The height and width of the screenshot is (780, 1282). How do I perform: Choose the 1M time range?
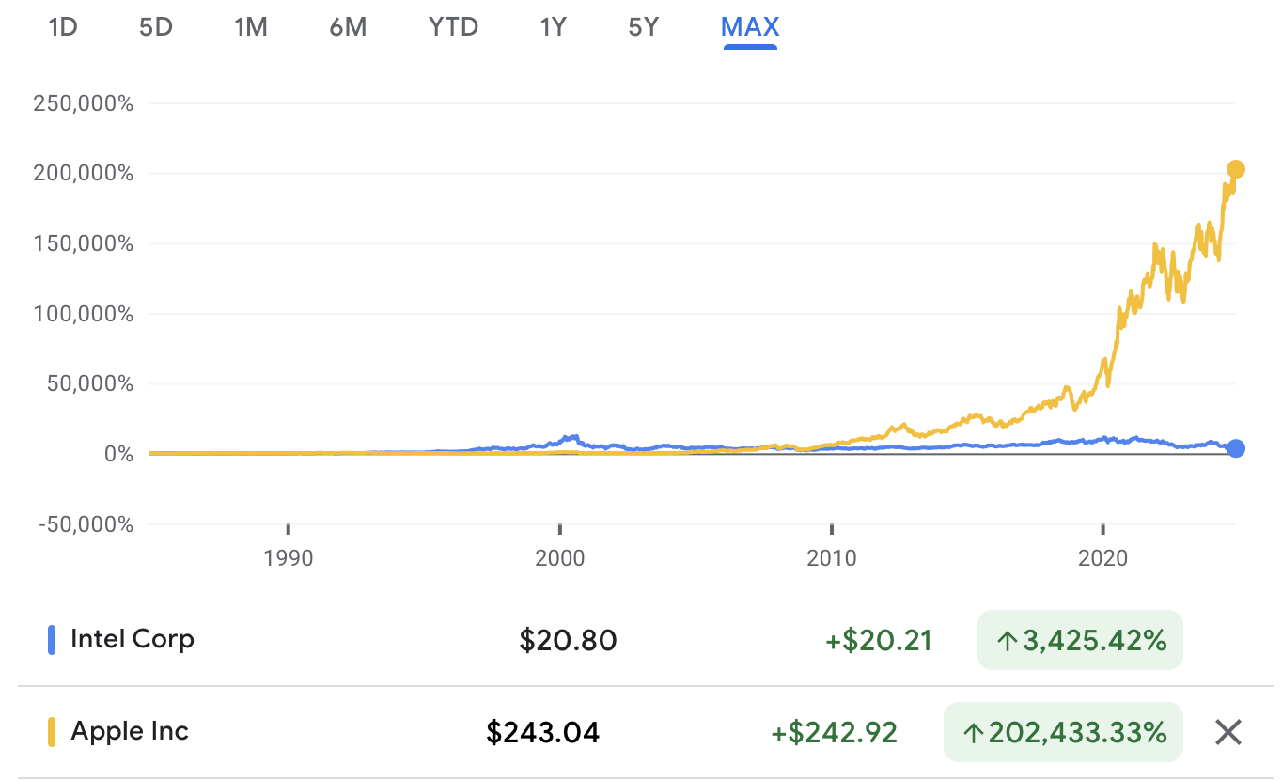click(251, 27)
